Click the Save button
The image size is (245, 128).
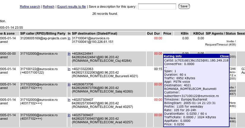184,6
